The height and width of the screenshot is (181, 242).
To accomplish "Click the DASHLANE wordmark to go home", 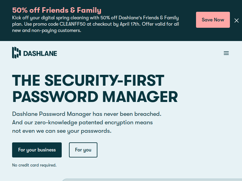I will pos(40,54).
